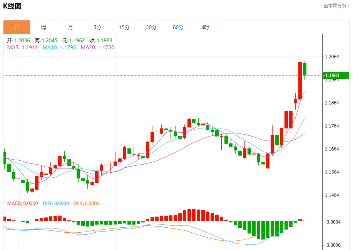Screen dimensions: 353x250
Task: Open the 基本面分析 link
Action: click(x=336, y=6)
